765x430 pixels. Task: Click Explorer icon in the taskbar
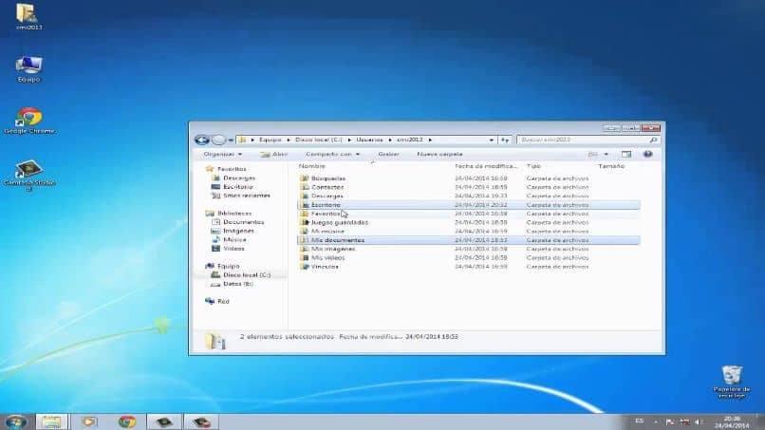click(x=51, y=421)
